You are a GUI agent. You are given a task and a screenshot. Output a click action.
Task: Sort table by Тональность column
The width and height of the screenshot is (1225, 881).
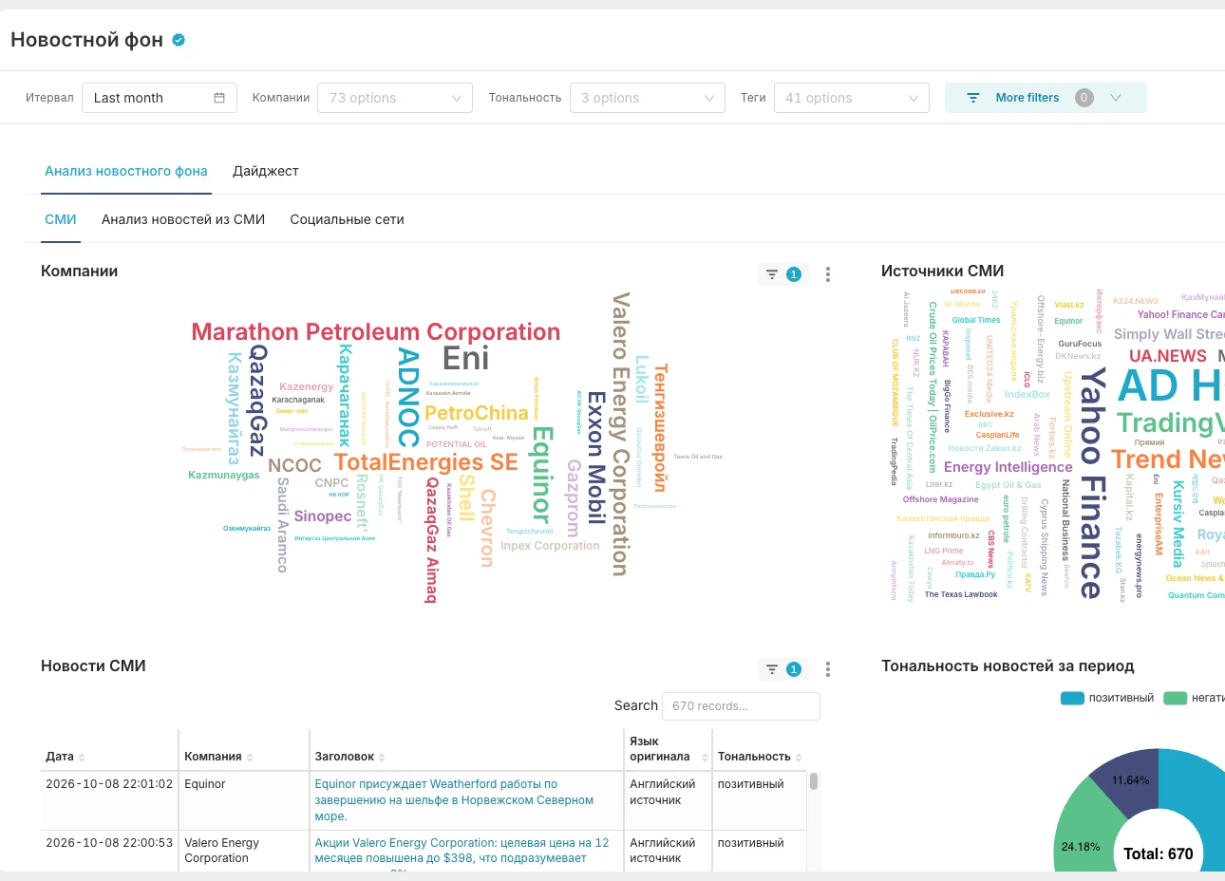(x=799, y=758)
